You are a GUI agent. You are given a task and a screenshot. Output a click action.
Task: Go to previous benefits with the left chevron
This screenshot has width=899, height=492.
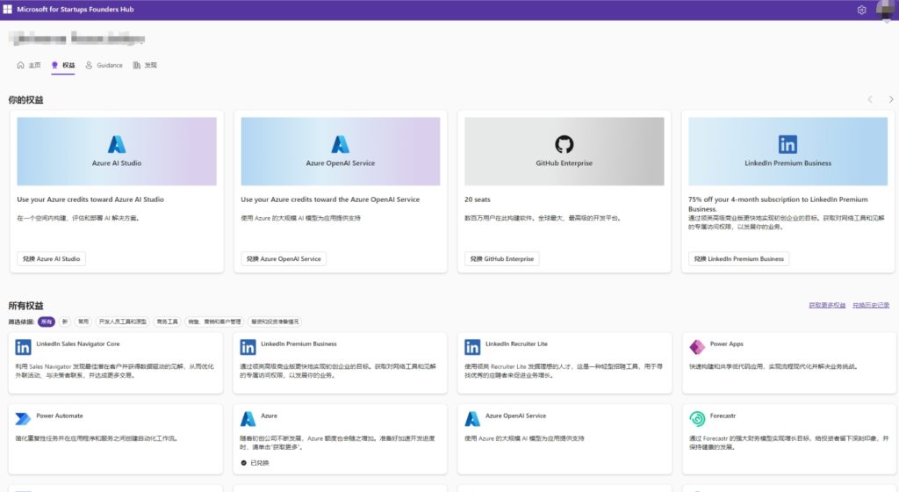point(870,99)
